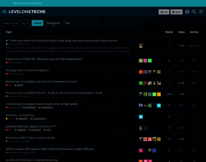Select the Latest tab
The width and height of the screenshot is (206, 162).
click(37, 23)
